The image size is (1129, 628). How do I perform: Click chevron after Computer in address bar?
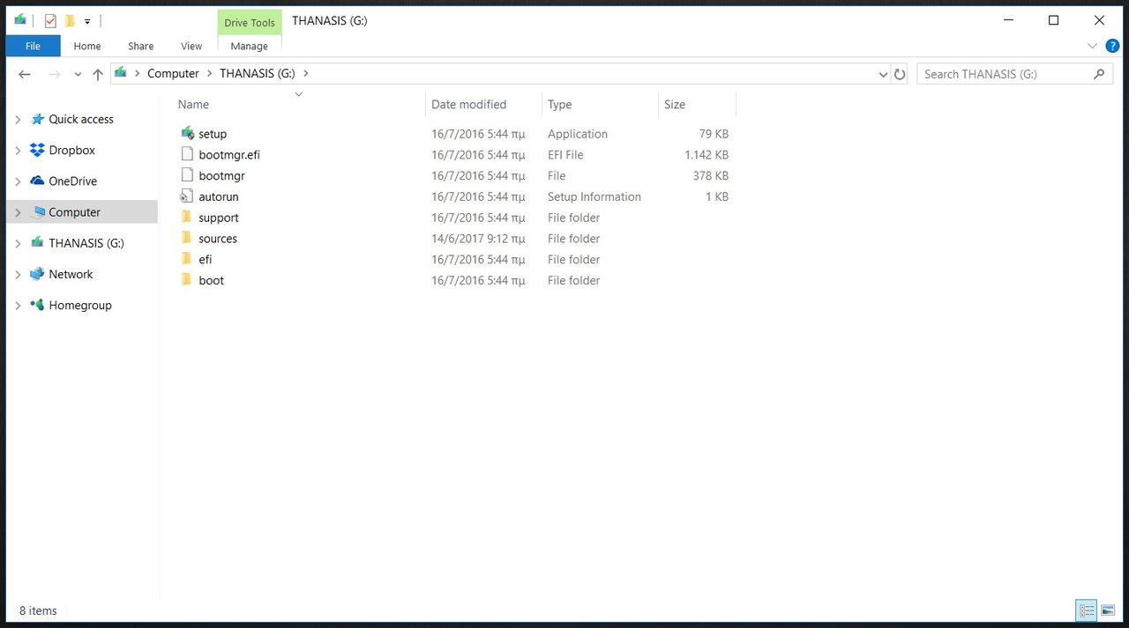click(x=210, y=74)
